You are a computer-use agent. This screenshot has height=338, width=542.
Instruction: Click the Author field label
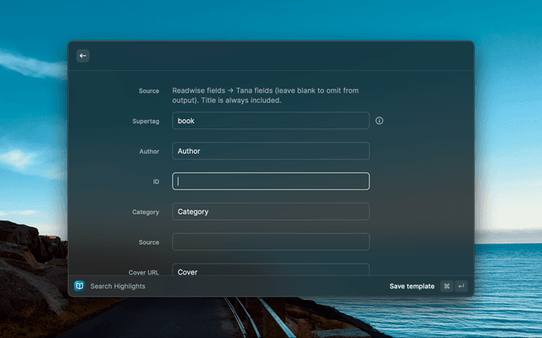(x=148, y=151)
